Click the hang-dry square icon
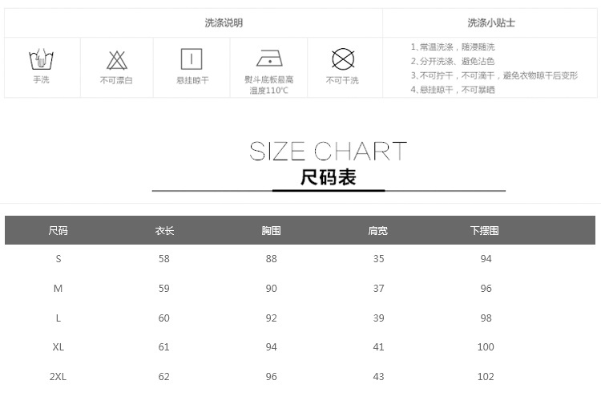The height and width of the screenshot is (417, 601). [192, 59]
